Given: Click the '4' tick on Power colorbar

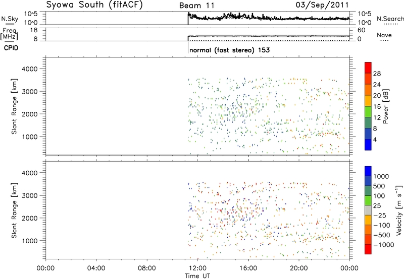Looking at the screenshot, I should 375,139.
